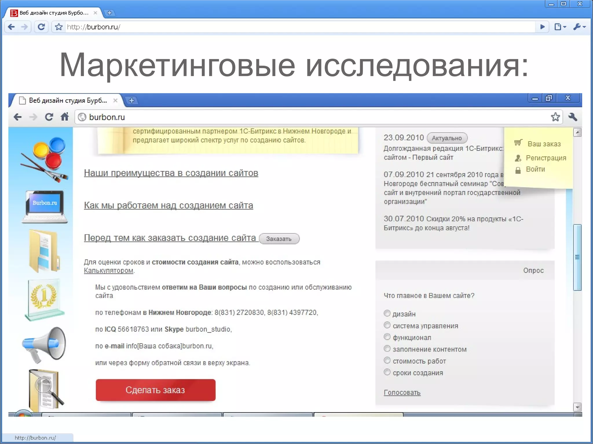This screenshot has height=444, width=593.
Task: Click shopping cart icon
Action: (518, 143)
